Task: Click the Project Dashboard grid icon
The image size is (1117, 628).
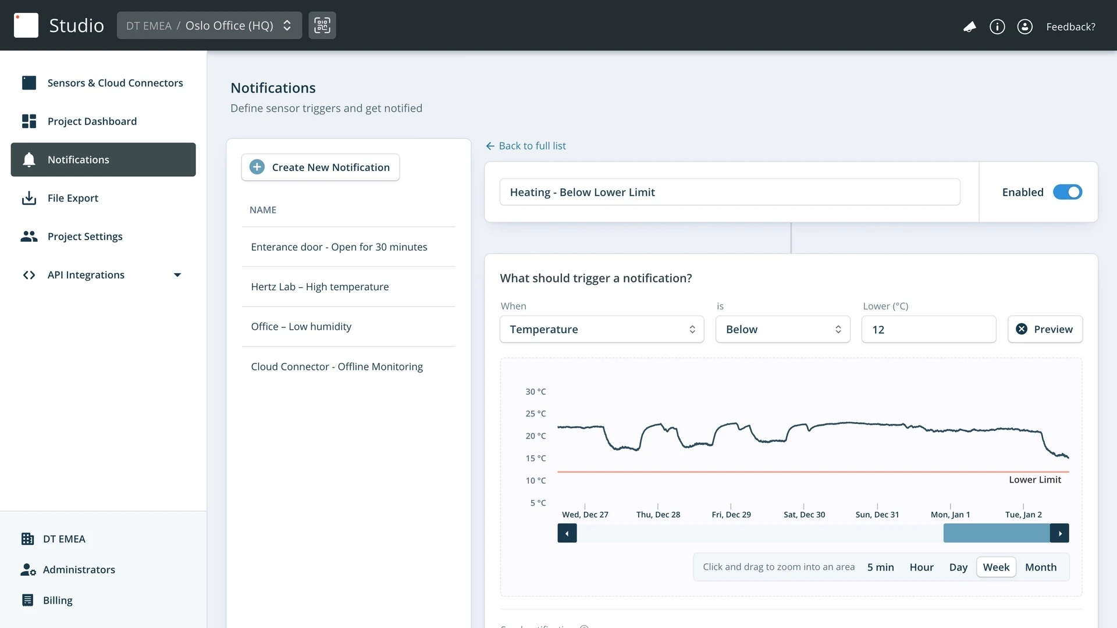Action: [29, 122]
